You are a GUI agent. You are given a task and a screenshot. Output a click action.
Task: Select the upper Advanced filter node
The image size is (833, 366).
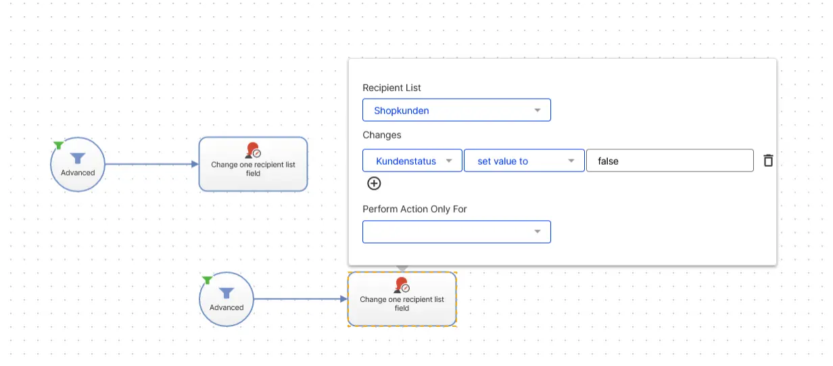pos(78,164)
